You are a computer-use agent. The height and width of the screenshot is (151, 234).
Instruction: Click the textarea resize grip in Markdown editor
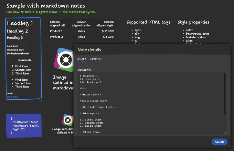[x=225, y=133]
